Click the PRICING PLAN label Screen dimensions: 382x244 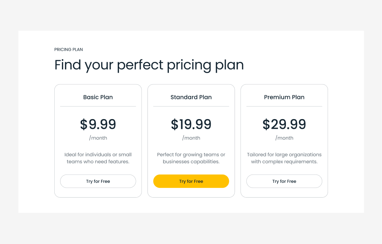pos(68,49)
